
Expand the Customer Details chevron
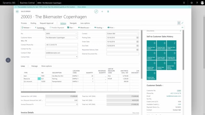pyautogui.click(x=163, y=86)
